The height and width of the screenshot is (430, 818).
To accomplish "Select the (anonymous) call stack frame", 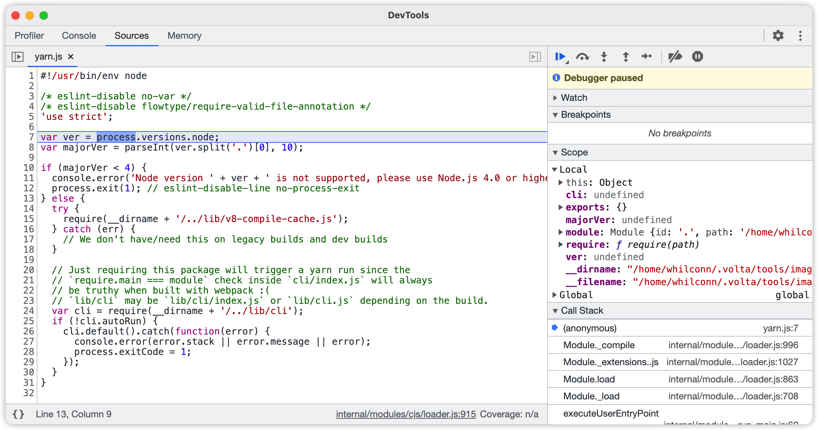I will tap(680, 328).
